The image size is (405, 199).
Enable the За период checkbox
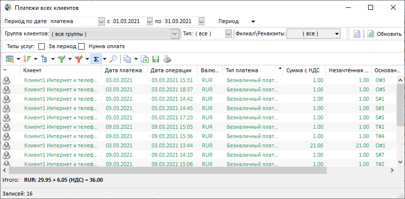tap(42, 47)
